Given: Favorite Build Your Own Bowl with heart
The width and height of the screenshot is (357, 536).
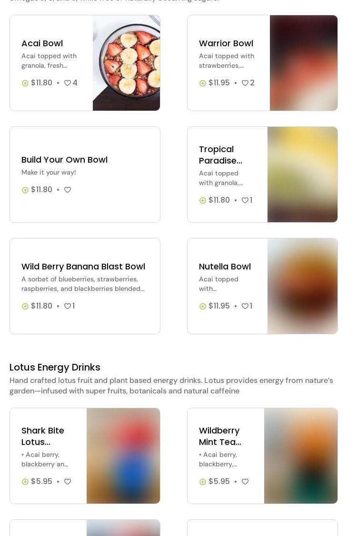Looking at the screenshot, I should [x=68, y=190].
